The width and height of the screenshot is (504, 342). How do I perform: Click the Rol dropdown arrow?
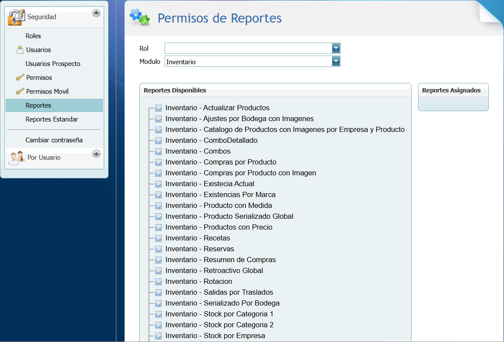pyautogui.click(x=336, y=48)
